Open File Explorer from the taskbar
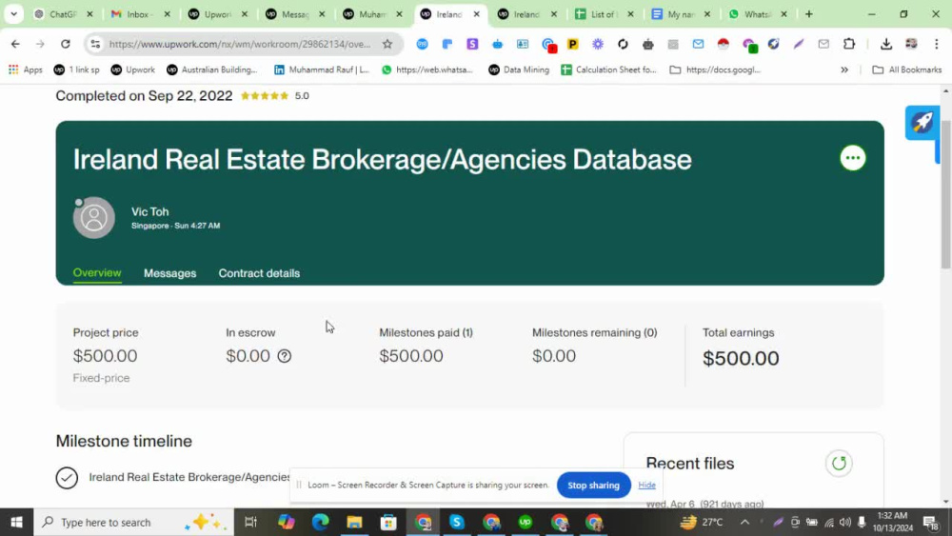 point(354,522)
